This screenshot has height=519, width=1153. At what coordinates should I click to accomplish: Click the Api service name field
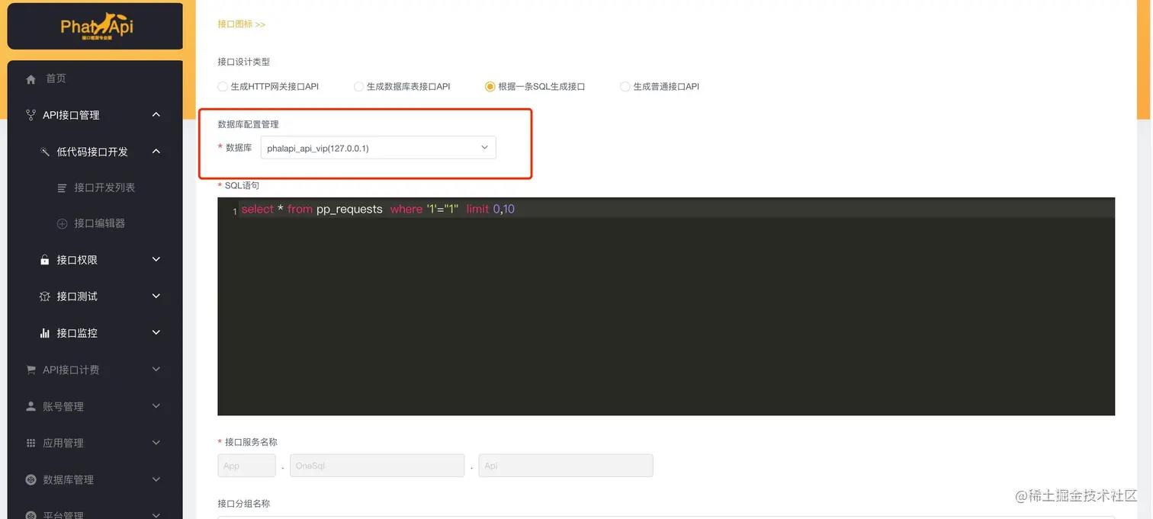click(566, 466)
